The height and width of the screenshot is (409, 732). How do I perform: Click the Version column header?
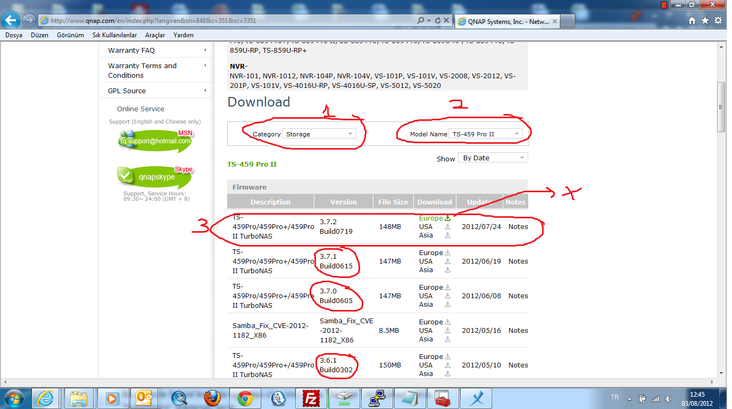click(344, 202)
